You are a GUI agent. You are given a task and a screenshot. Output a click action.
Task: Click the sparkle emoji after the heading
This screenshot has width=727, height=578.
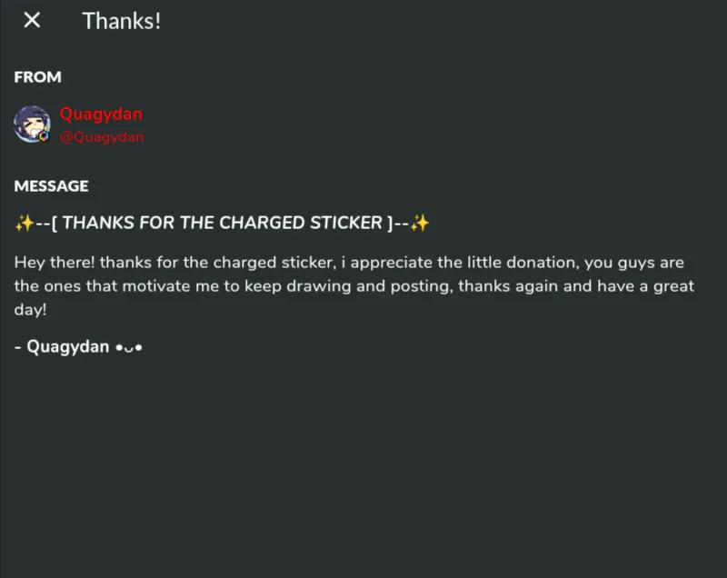[420, 223]
